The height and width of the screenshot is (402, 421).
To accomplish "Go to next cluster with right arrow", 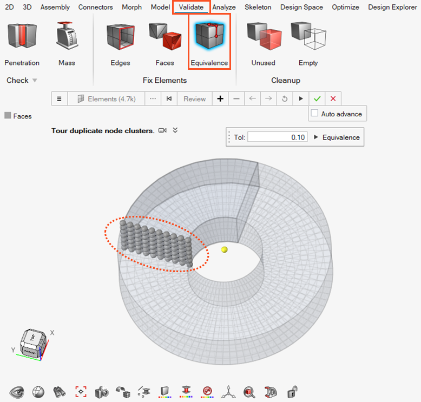I will (x=268, y=99).
